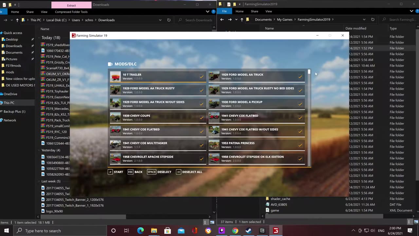Open Cortana from taskbar
The width and height of the screenshot is (419, 236).
pyautogui.click(x=113, y=231)
